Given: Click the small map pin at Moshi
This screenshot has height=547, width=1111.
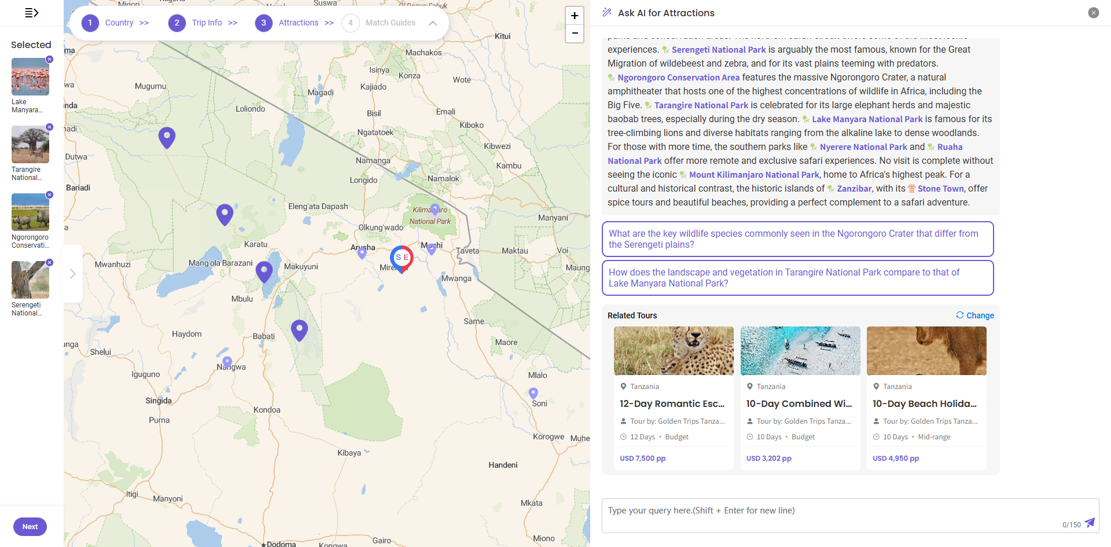Looking at the screenshot, I should pos(431,249).
